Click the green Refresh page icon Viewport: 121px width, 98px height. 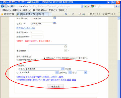pos(85,6)
